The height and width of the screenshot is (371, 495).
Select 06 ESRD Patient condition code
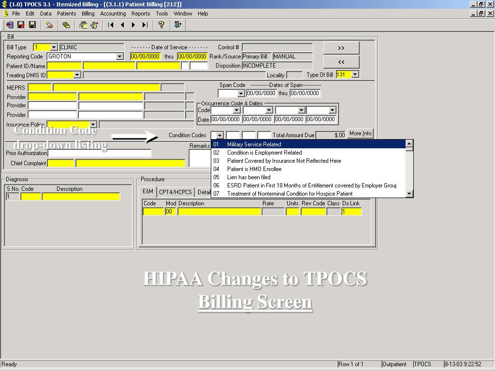click(308, 185)
